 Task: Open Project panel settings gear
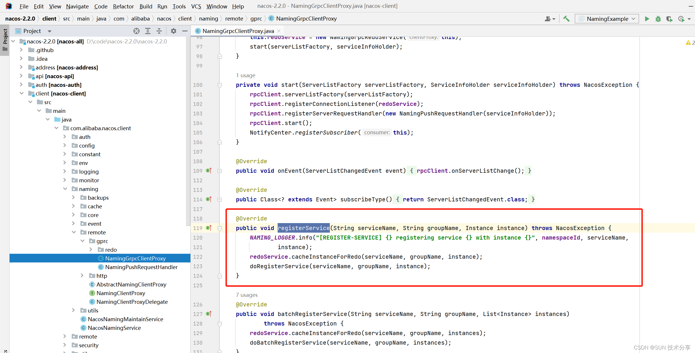pos(173,31)
